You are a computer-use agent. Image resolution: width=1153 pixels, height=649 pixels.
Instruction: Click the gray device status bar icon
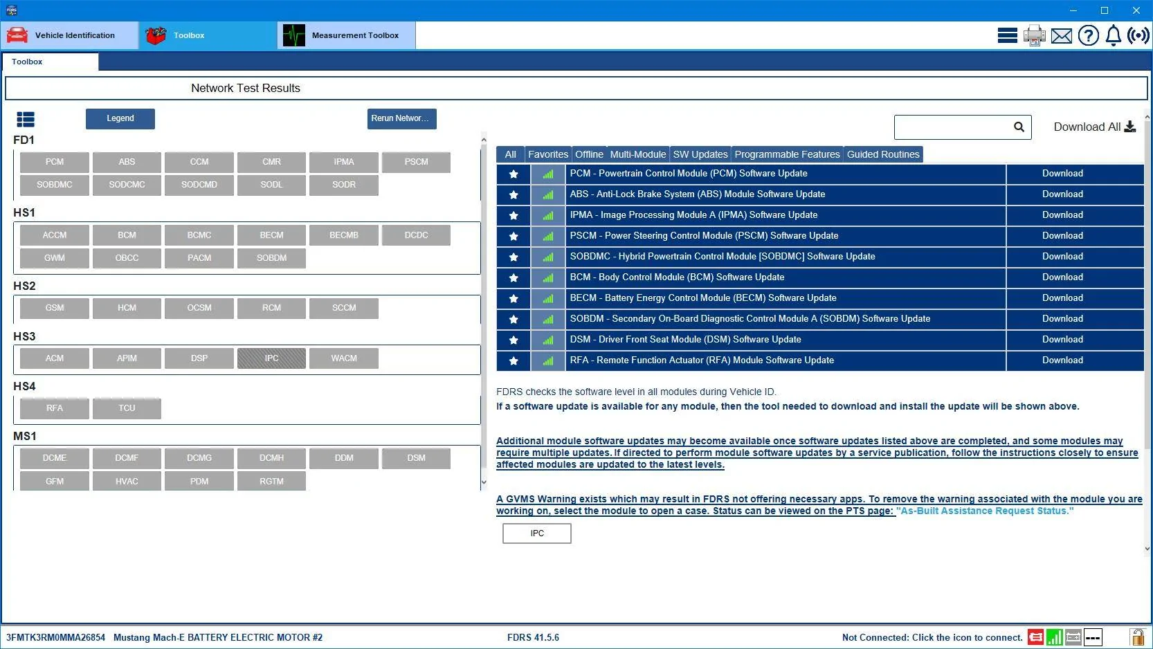click(x=1073, y=637)
